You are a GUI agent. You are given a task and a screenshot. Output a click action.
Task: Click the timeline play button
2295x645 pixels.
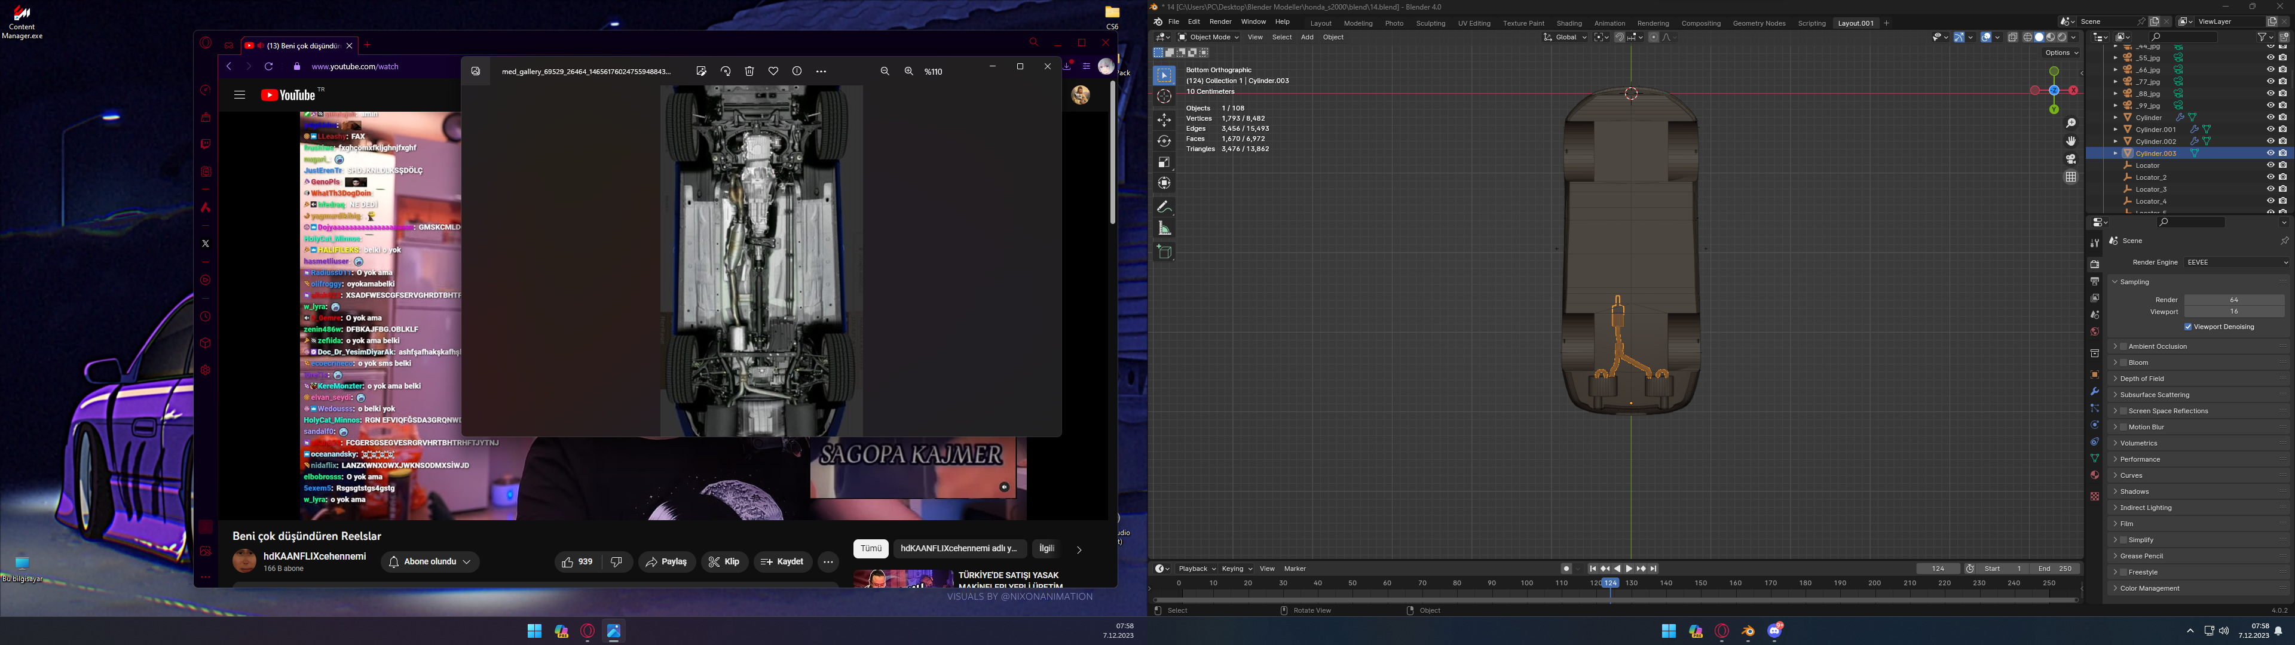pyautogui.click(x=1629, y=569)
